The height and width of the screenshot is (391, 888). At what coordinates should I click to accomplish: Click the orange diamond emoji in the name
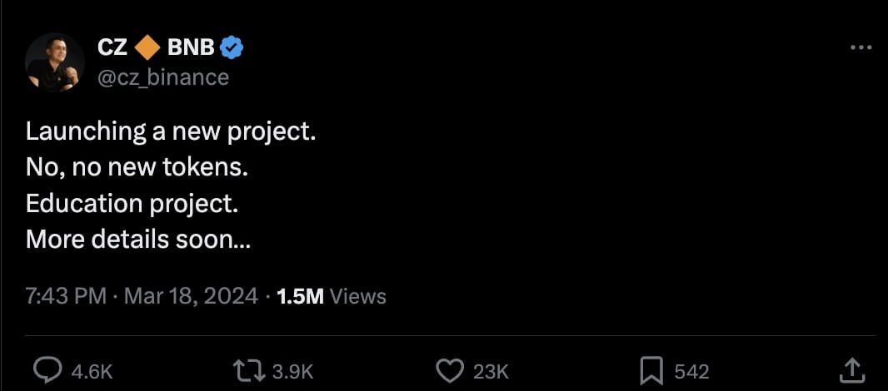(147, 48)
